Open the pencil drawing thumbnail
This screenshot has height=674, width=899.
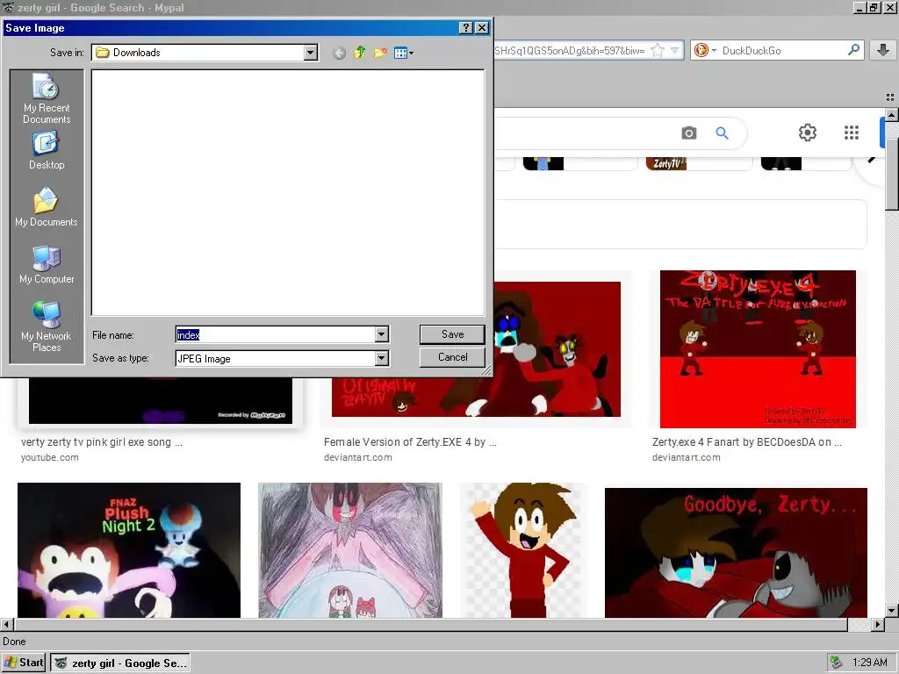(x=350, y=550)
